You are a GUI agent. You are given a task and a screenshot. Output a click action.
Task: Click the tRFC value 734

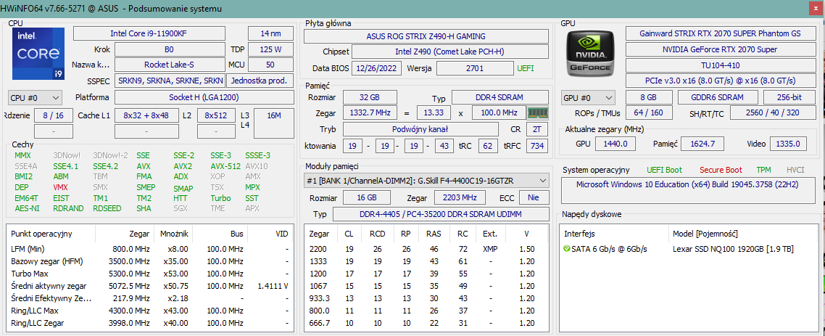coord(537,146)
